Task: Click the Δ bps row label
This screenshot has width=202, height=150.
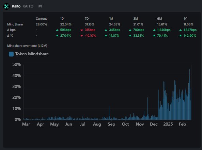Action: (x=11, y=30)
